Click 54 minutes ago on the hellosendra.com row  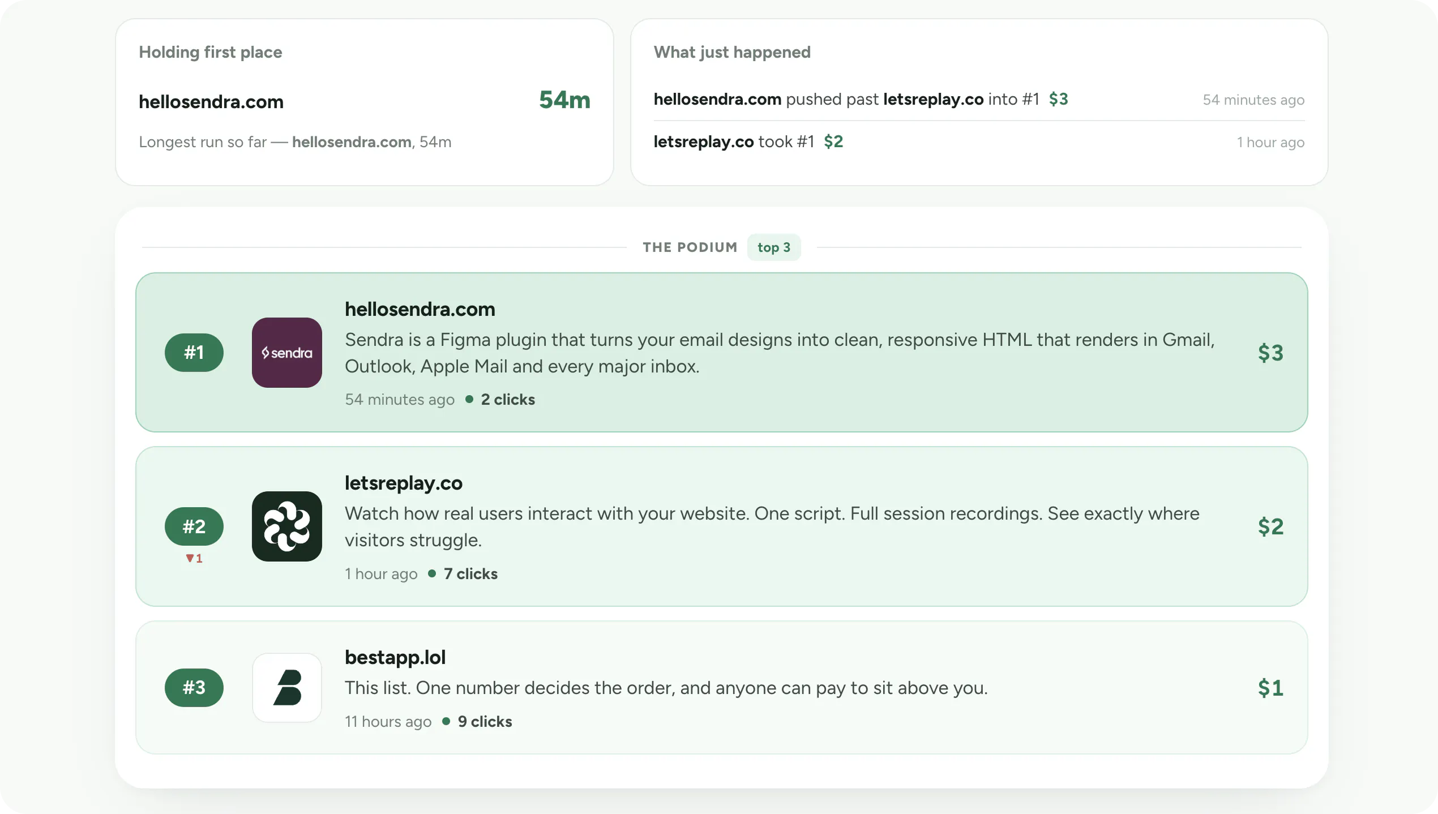click(400, 400)
